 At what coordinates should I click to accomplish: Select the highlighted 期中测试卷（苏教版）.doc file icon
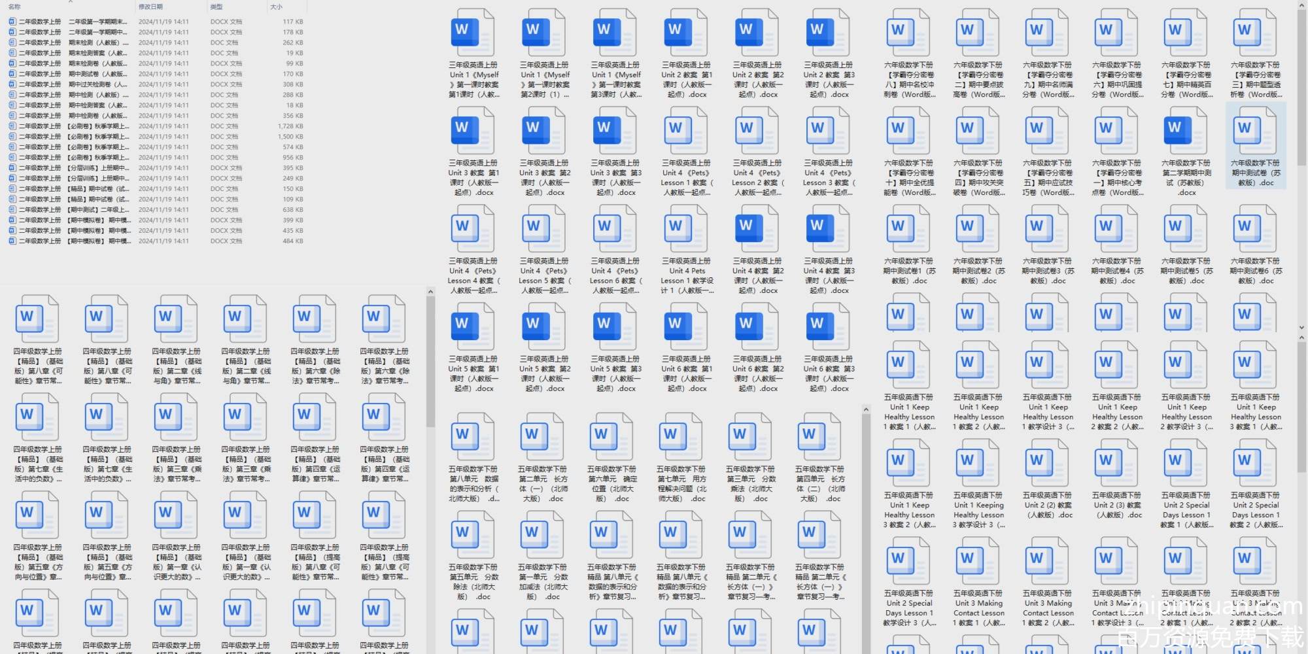1256,130
